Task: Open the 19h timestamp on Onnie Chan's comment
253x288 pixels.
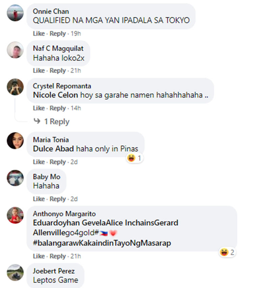Action: (x=76, y=34)
